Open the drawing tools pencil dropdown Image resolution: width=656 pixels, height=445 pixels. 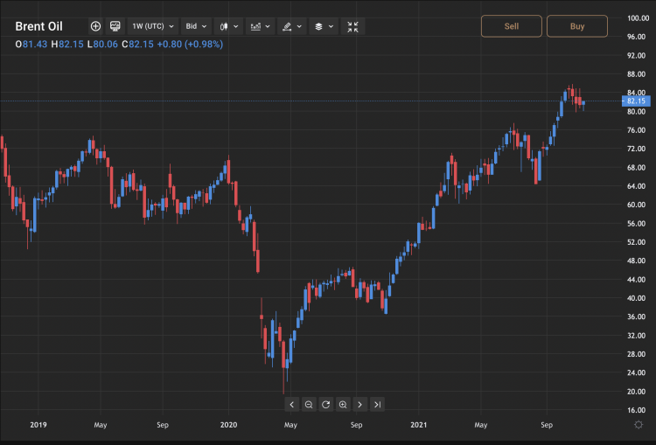(291, 26)
